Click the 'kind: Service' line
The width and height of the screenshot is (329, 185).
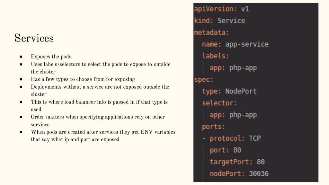[x=219, y=21]
